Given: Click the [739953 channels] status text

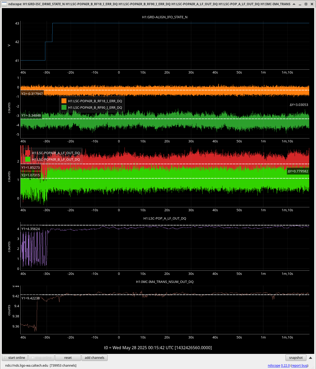Looking at the screenshot, I should (x=63, y=365).
